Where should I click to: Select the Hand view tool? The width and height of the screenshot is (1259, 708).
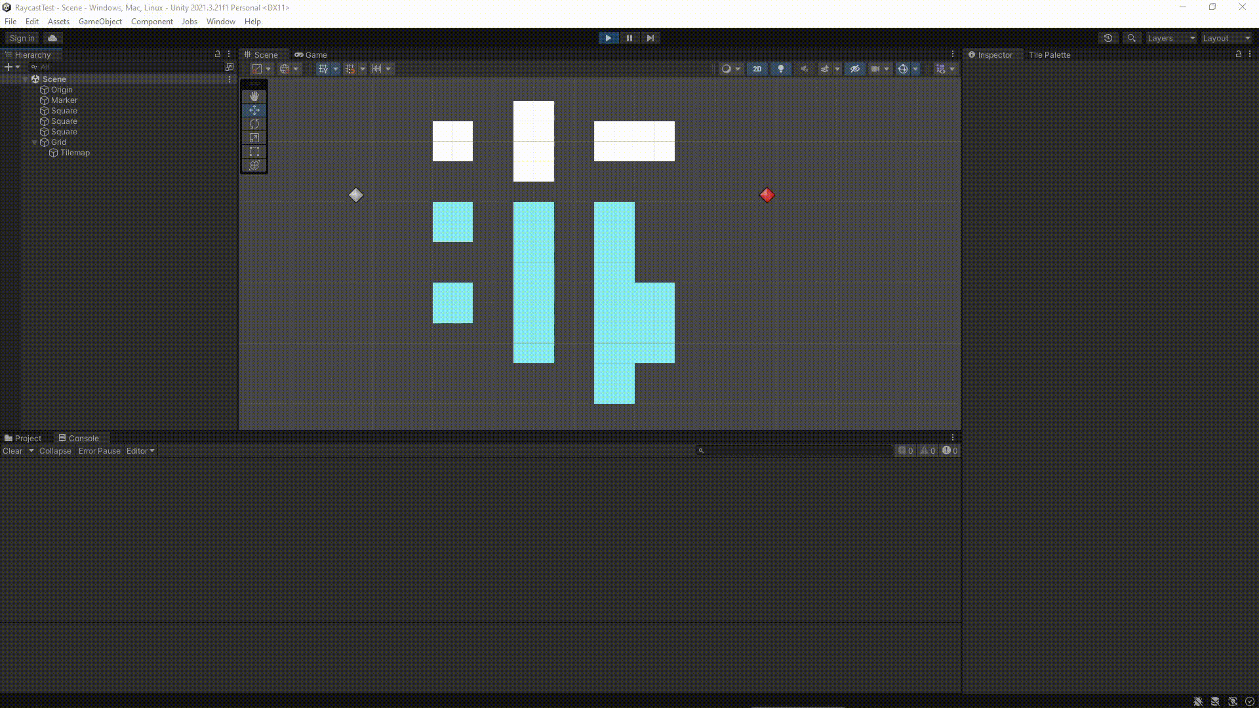pyautogui.click(x=254, y=96)
